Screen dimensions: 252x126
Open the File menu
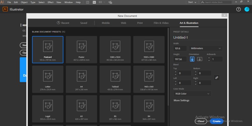[9, 2]
